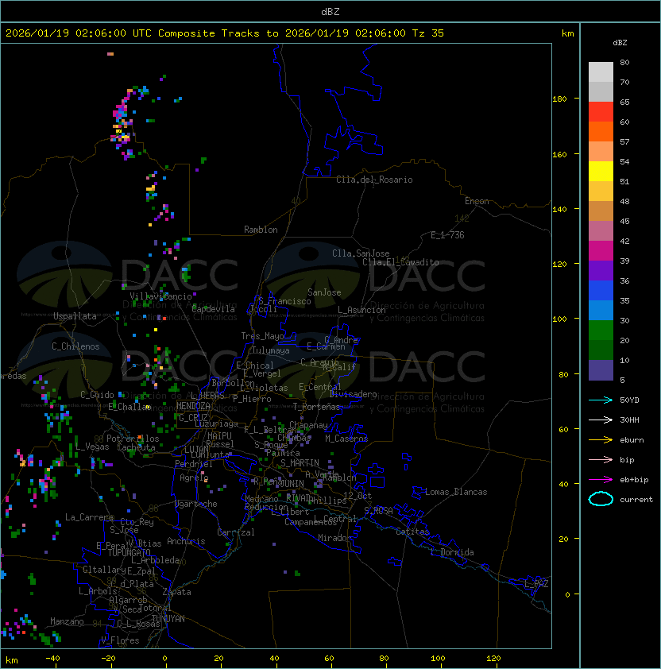Click the M_Caseros map label
Screen dimensions: 661x669
click(x=346, y=438)
